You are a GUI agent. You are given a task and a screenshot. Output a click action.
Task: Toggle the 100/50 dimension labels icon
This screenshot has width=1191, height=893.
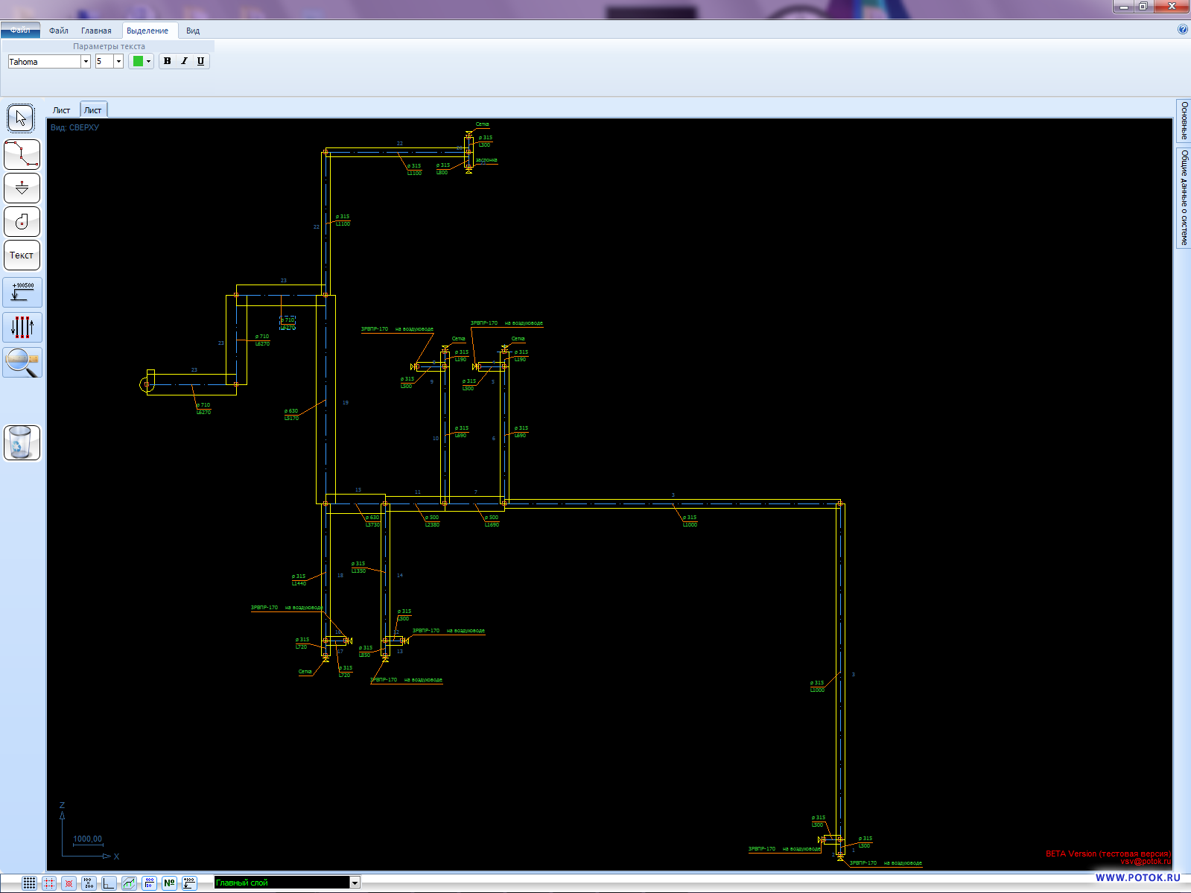150,883
